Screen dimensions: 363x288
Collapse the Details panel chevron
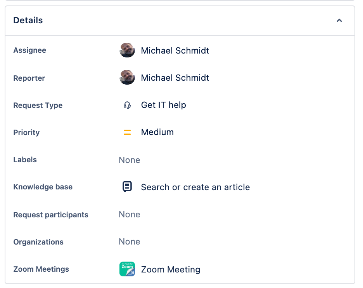point(339,21)
